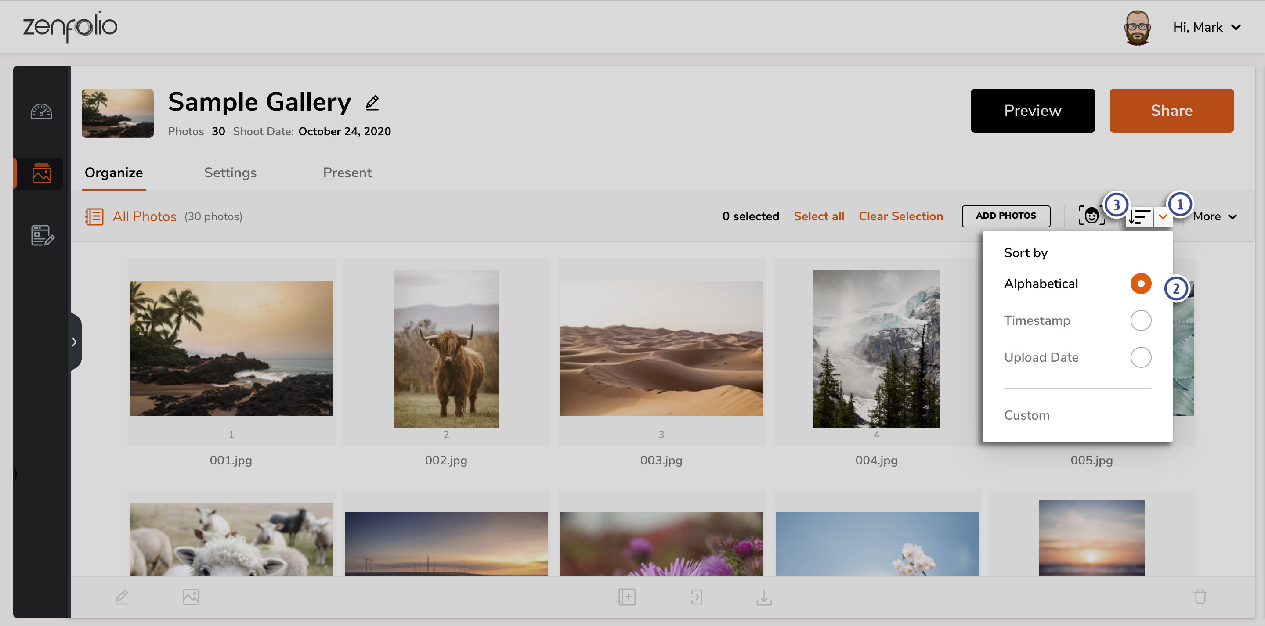The image size is (1265, 626).
Task: Select the Alphabetical radio button
Action: (x=1140, y=283)
